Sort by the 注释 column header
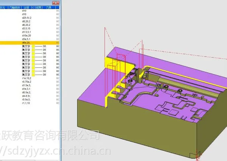The image size is (227, 161). 26,8
